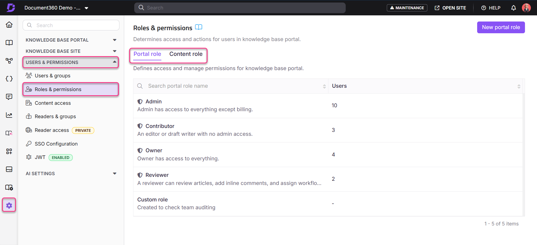Open the Documentation book icon in left rail
537x245 pixels.
coord(9,42)
